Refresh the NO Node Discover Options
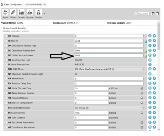164x136 pixels. (x=150, y=93)
